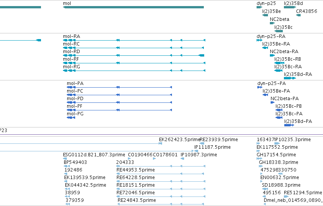Image resolution: width=323 pixels, height=206 pixels.
Task: Click the 204333 EST label
Action: click(125, 163)
